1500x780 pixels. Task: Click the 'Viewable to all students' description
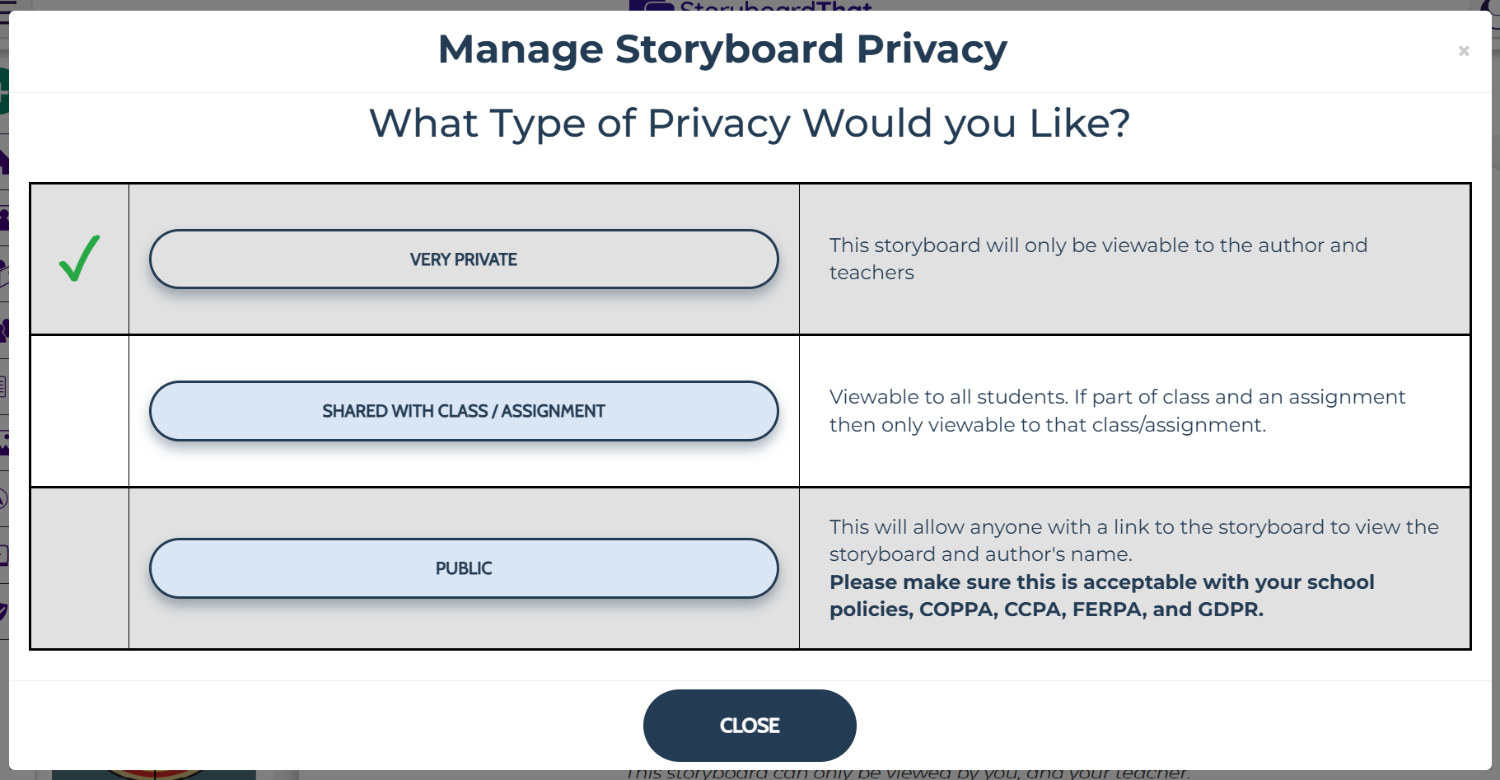pyautogui.click(x=1117, y=411)
